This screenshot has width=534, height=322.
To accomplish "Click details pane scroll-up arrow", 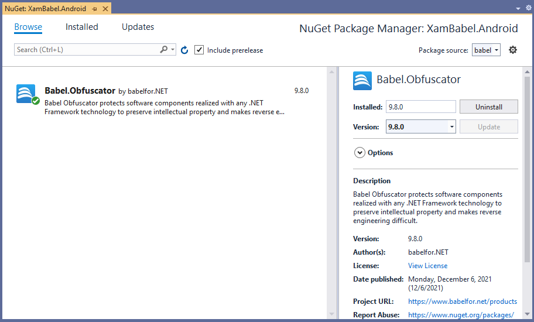I will pos(527,72).
